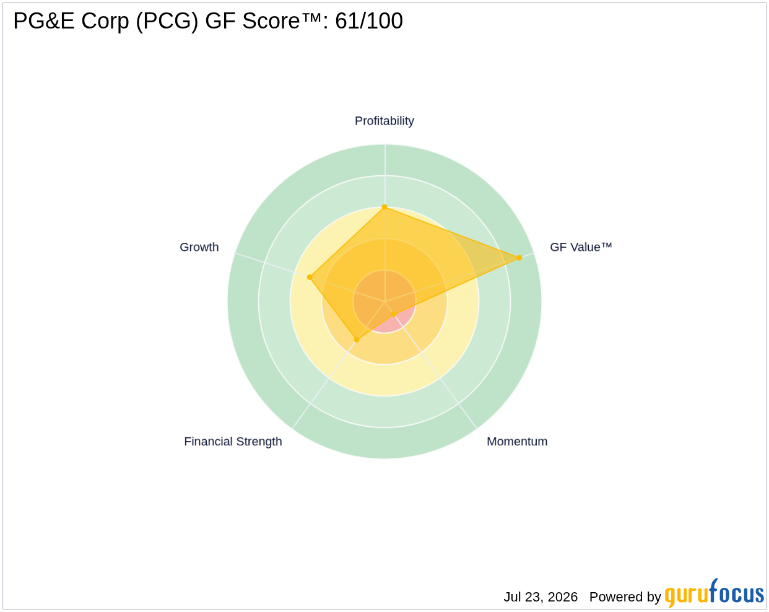Screen dimensions: 769x612
Task: Select the Growth axis label
Action: click(x=199, y=247)
